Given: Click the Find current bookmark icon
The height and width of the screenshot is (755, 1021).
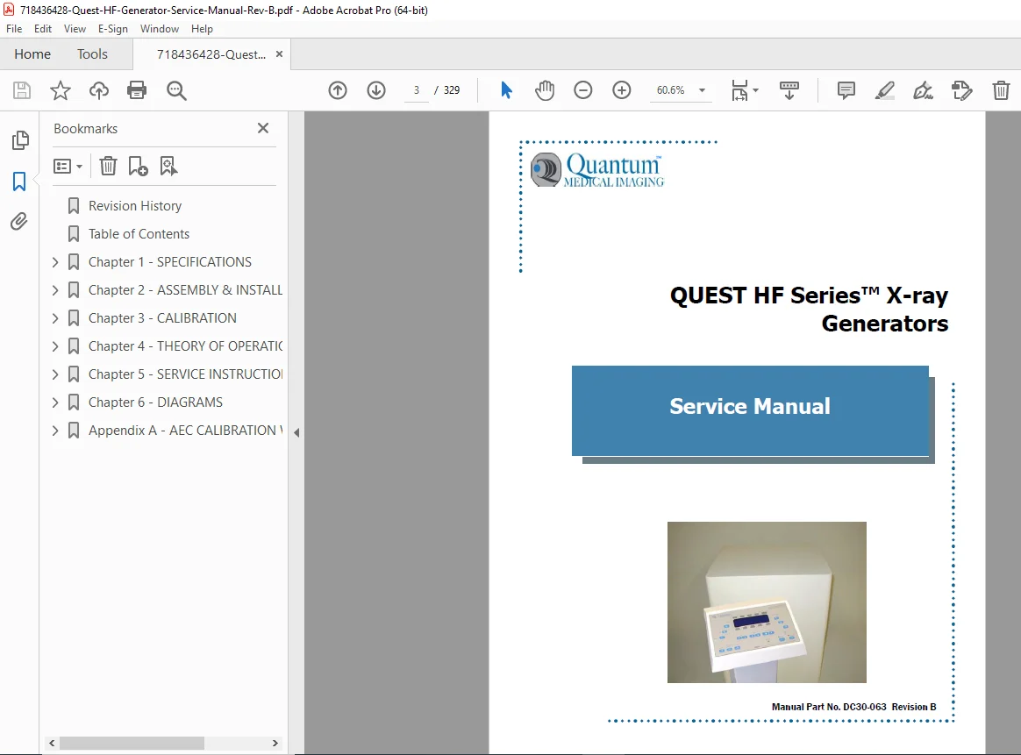Looking at the screenshot, I should 168,166.
